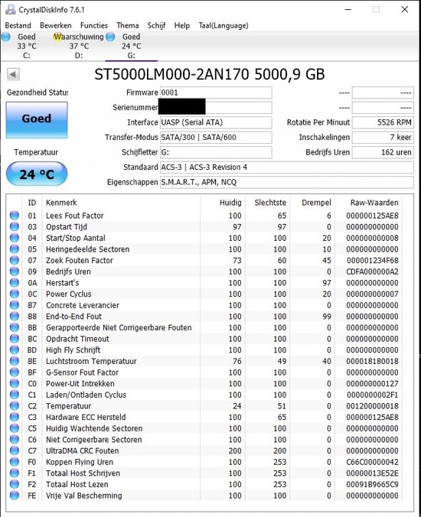This screenshot has height=517, width=421.
Task: Click the status orb for Herstart's
Action: tap(15, 282)
